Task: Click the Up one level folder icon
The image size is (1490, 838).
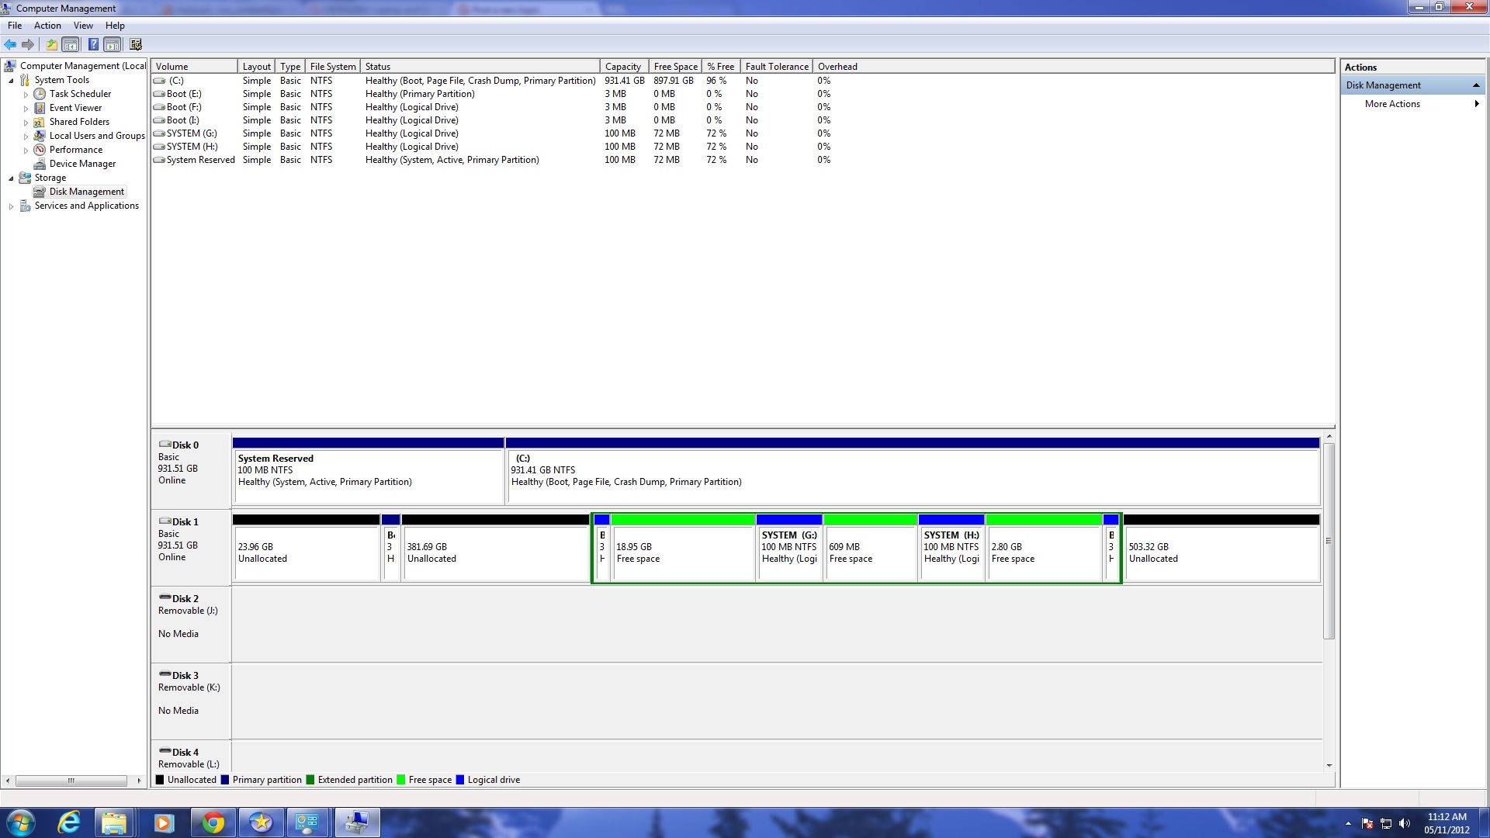Action: click(52, 44)
